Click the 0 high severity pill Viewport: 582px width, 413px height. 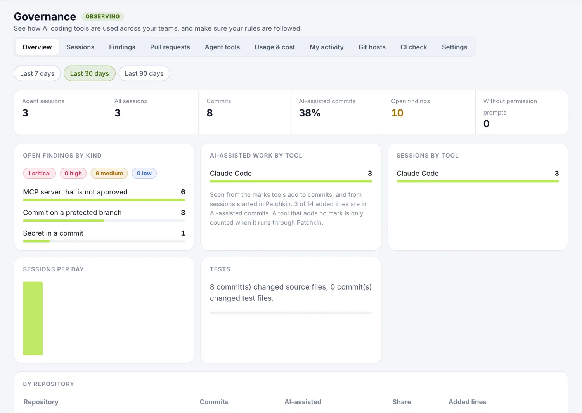click(73, 173)
